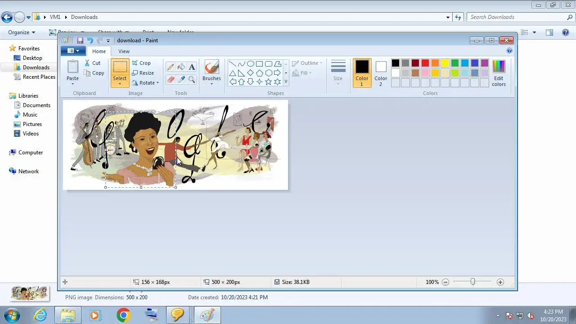Open the Edit colors dialog
The height and width of the screenshot is (324, 576).
[499, 73]
